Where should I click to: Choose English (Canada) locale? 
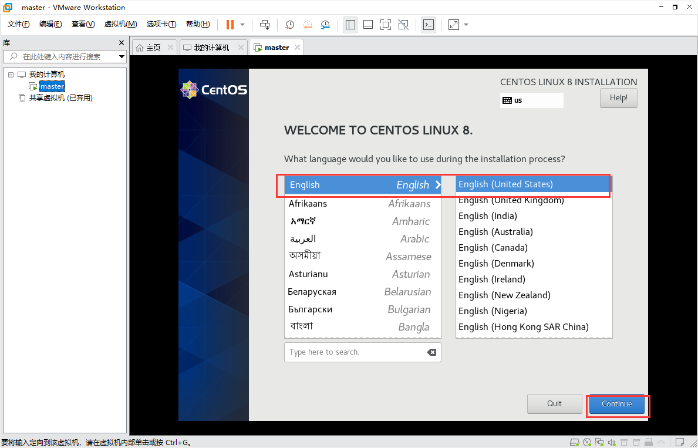[534, 248]
